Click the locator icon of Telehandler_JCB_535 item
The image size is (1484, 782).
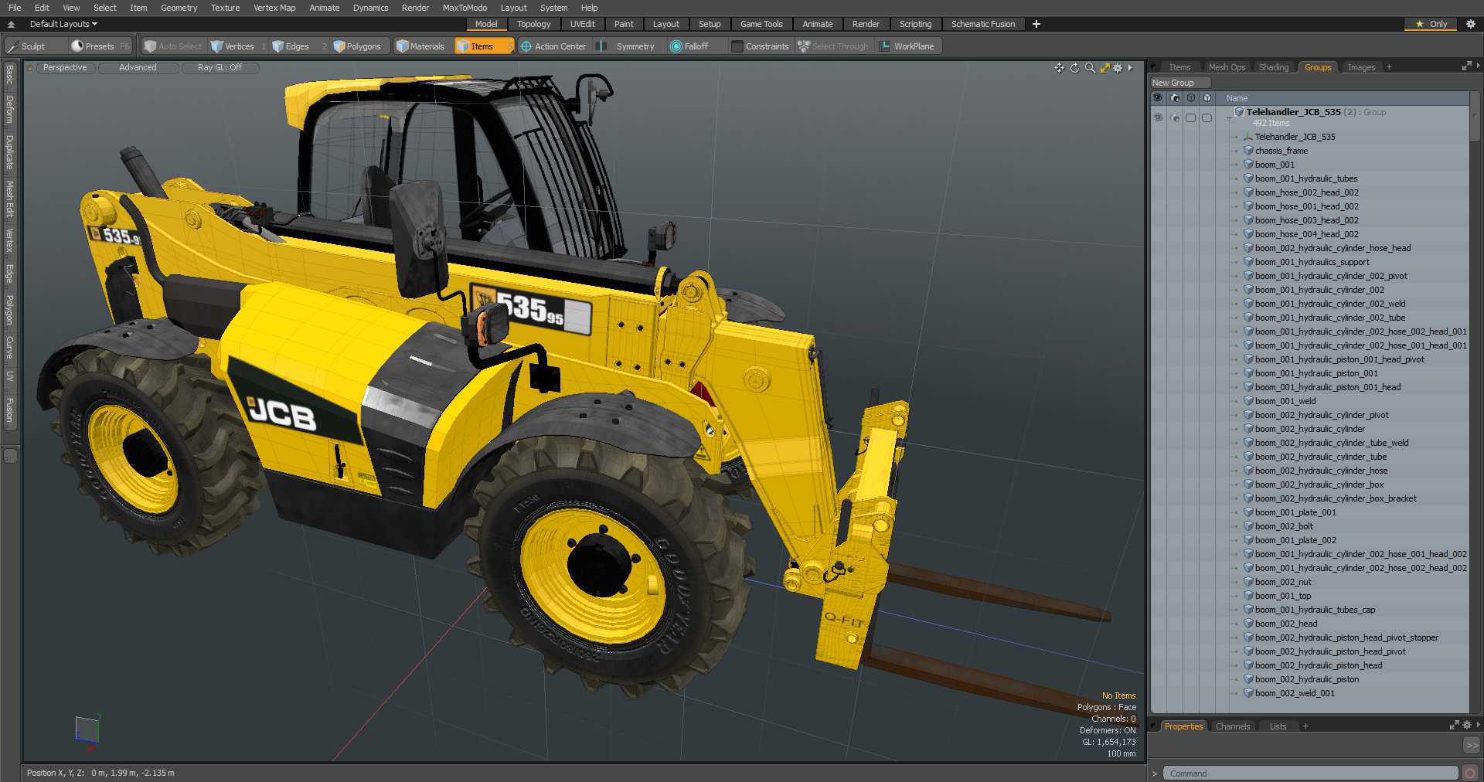pos(1248,137)
